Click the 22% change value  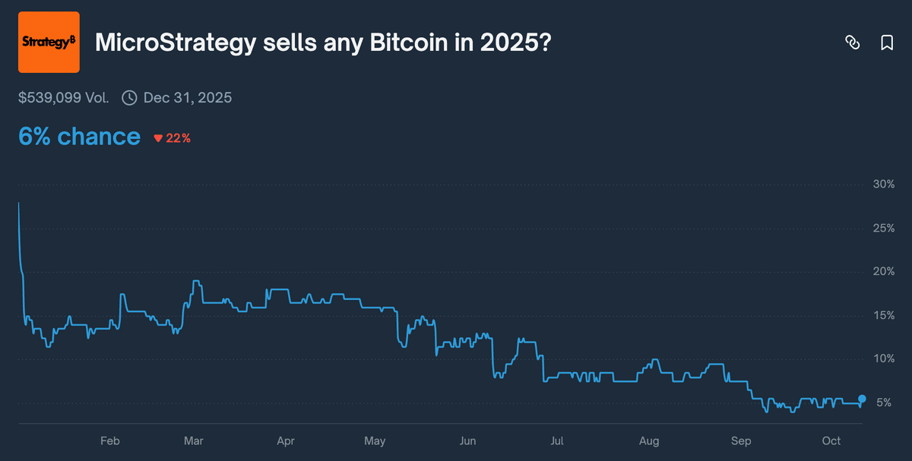[179, 138]
